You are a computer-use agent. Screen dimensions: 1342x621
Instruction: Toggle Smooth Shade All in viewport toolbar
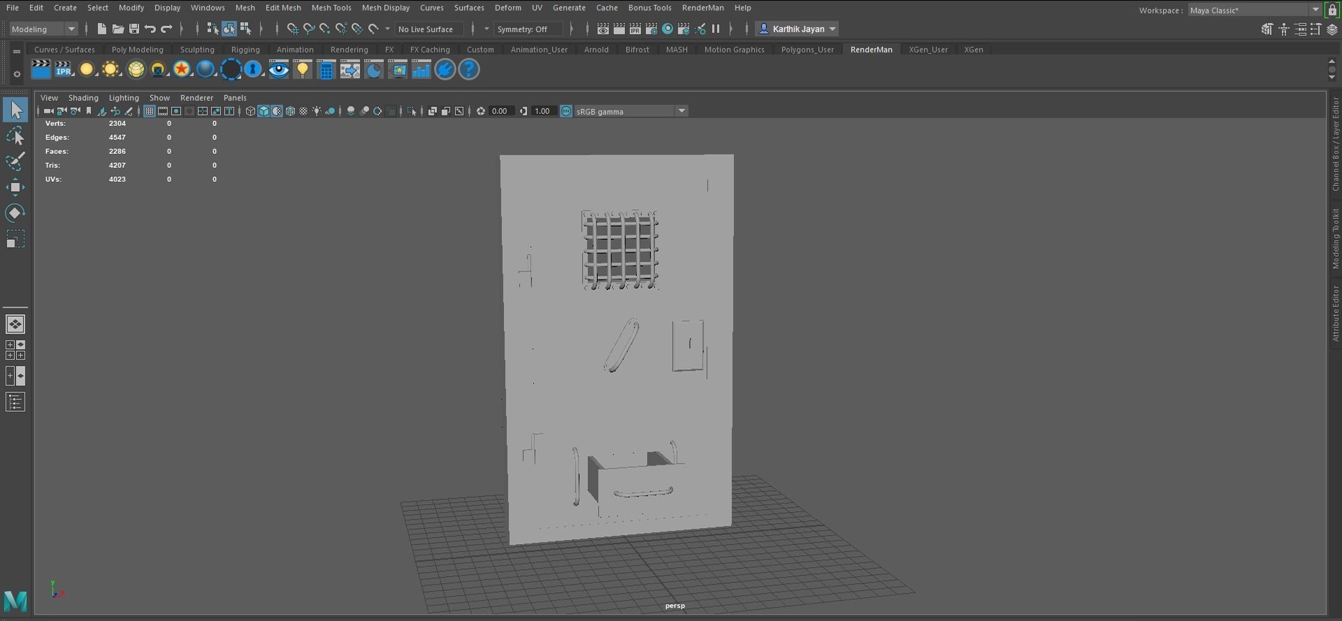click(x=264, y=111)
